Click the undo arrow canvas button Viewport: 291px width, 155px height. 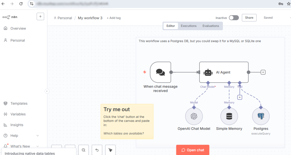pyautogui.click(x=97, y=150)
